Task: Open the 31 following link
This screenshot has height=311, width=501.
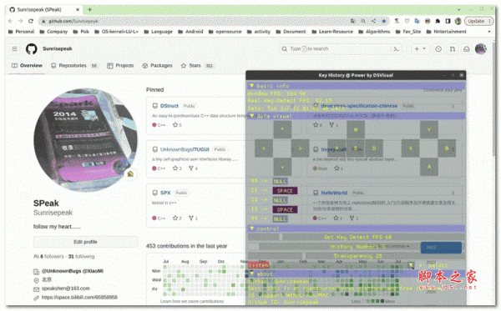Action: [x=82, y=256]
